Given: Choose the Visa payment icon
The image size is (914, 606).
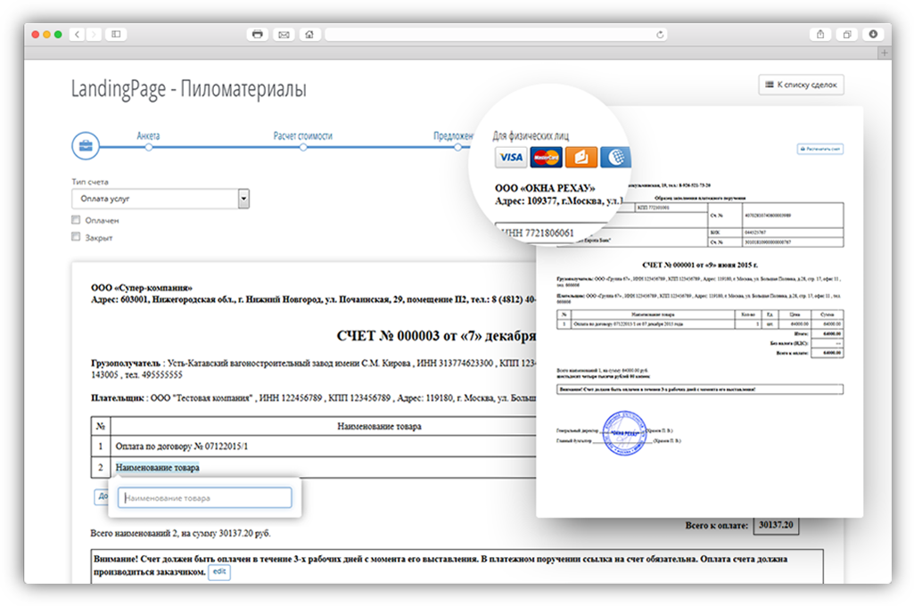Looking at the screenshot, I should pos(511,158).
